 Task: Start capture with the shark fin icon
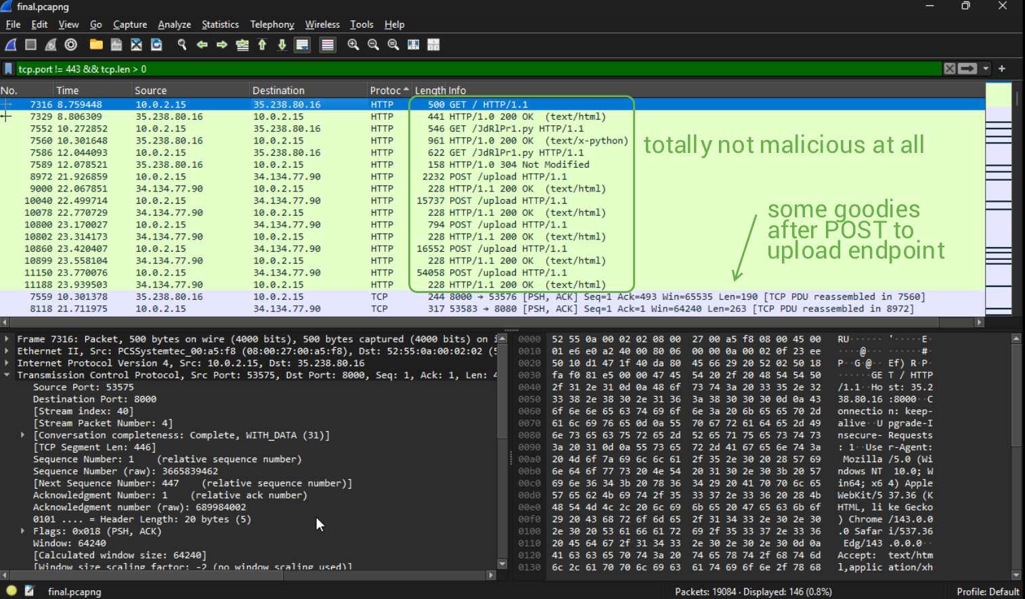[x=11, y=45]
